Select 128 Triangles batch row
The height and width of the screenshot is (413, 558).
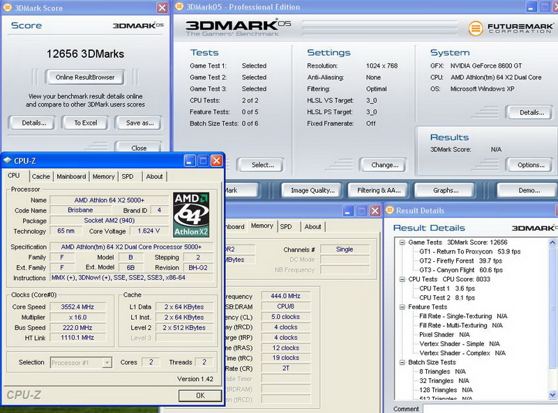[446, 390]
